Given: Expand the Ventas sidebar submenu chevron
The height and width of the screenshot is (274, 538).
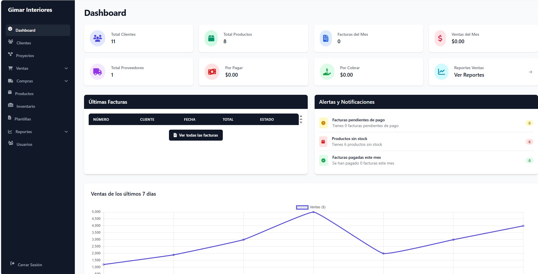Looking at the screenshot, I should tap(66, 68).
